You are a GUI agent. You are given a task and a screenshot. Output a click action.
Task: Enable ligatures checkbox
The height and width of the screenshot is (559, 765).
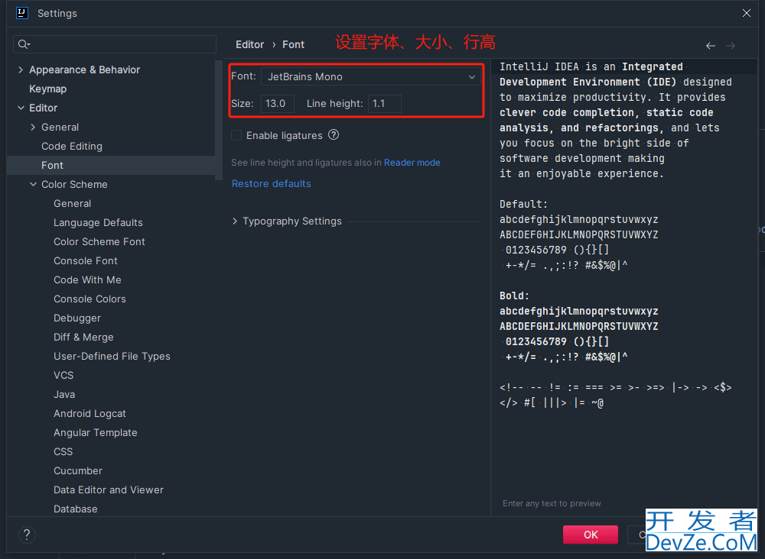point(236,135)
